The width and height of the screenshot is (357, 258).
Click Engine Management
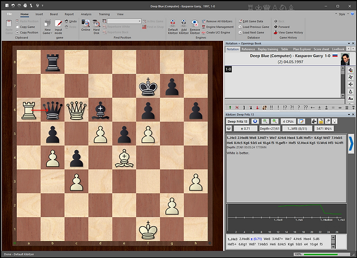[218, 27]
